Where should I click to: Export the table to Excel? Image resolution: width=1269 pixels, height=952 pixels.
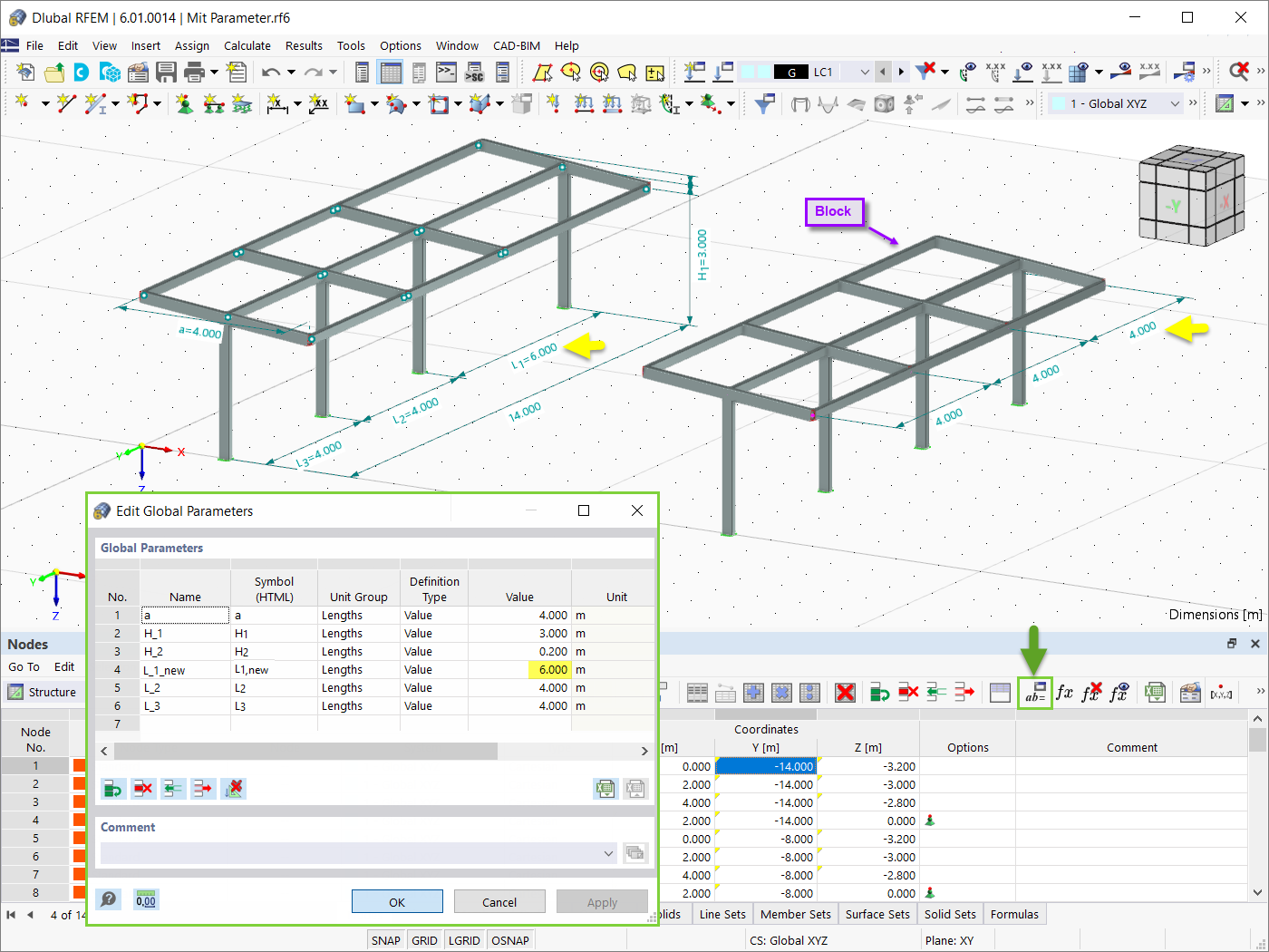click(x=1154, y=692)
